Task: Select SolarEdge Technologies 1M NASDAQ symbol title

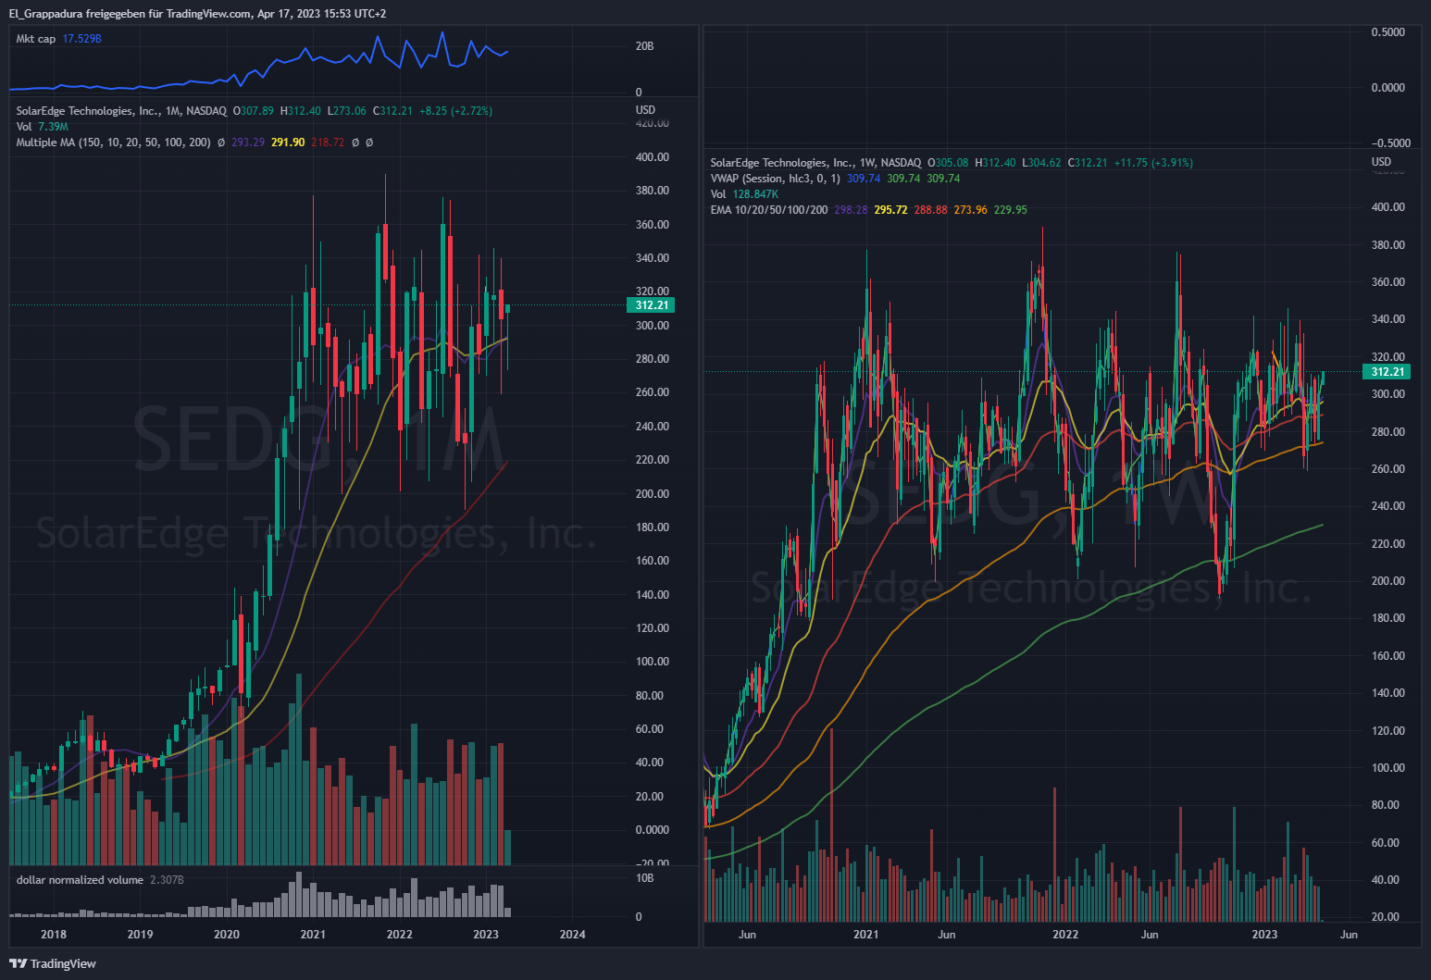Action: click(118, 110)
